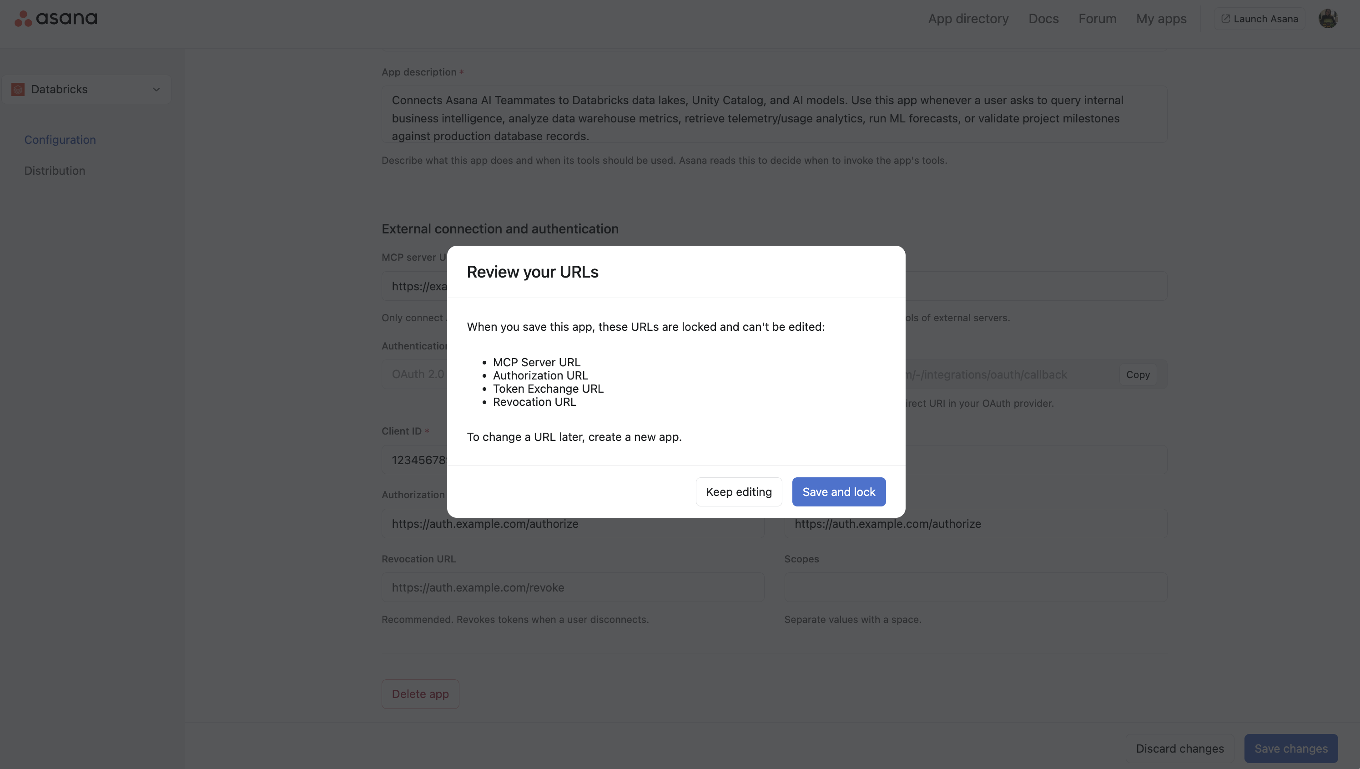Confirm with Save and lock
The image size is (1360, 769).
(x=838, y=492)
